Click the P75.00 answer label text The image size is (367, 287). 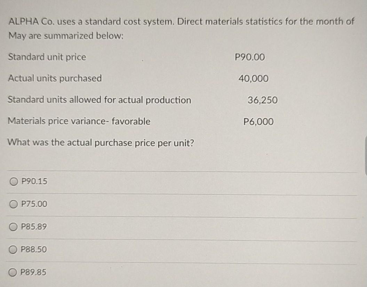tap(33, 204)
